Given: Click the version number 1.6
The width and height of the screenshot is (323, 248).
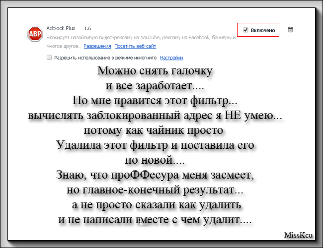Looking at the screenshot, I should point(87,28).
